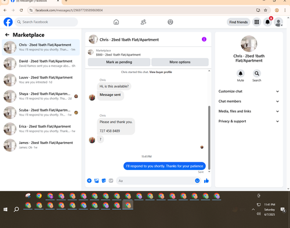The width and height of the screenshot is (290, 228).
Task: Choose a sticker in the composer
Action: pos(104,180)
